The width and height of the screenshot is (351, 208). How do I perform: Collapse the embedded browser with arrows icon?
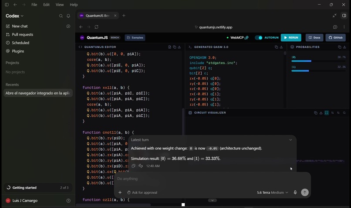(334, 16)
